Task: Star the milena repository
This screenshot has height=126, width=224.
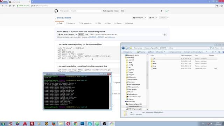Action: point(152,18)
